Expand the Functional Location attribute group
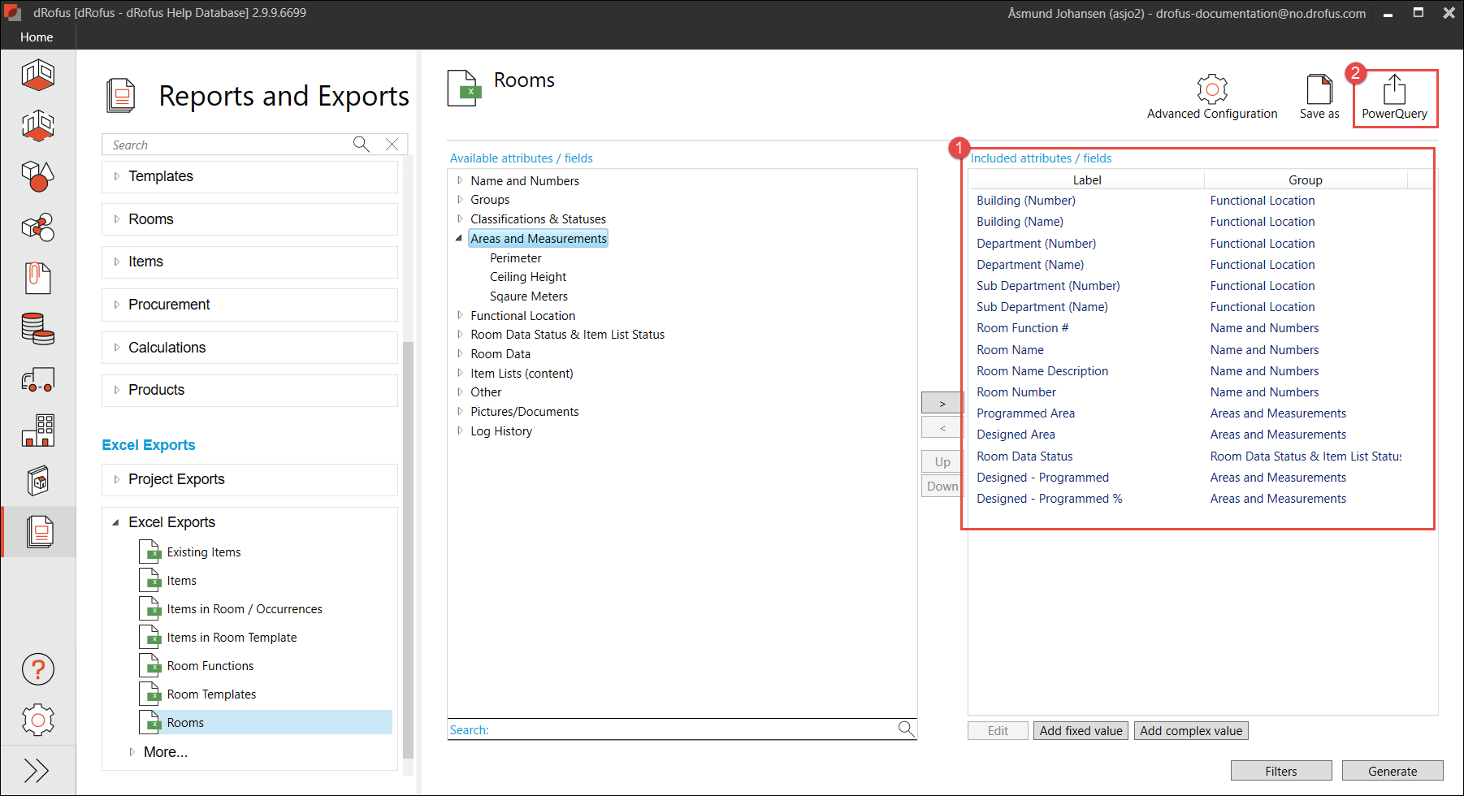 coord(459,315)
